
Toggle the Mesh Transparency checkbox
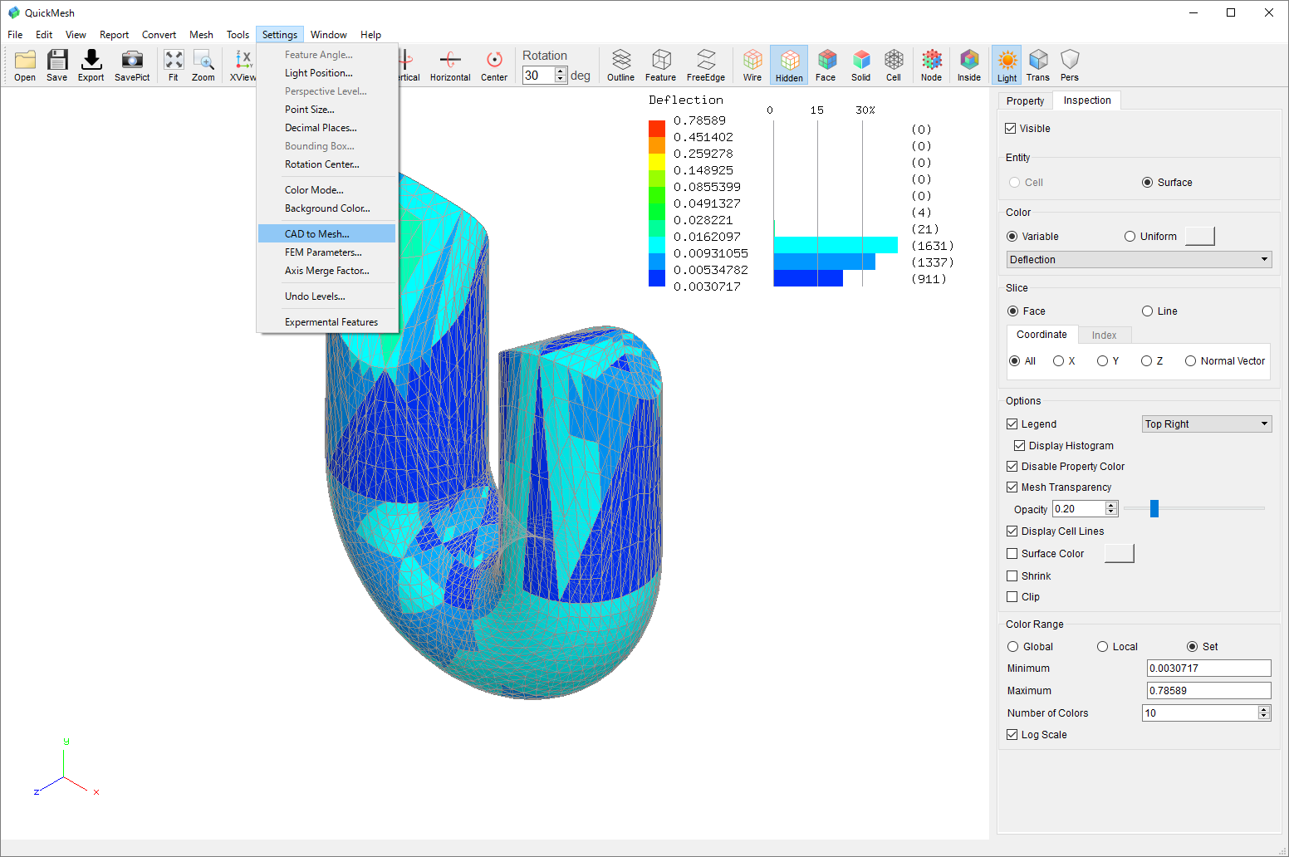(1012, 487)
